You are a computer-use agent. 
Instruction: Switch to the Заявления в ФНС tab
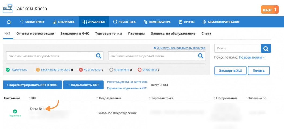coord(75,34)
